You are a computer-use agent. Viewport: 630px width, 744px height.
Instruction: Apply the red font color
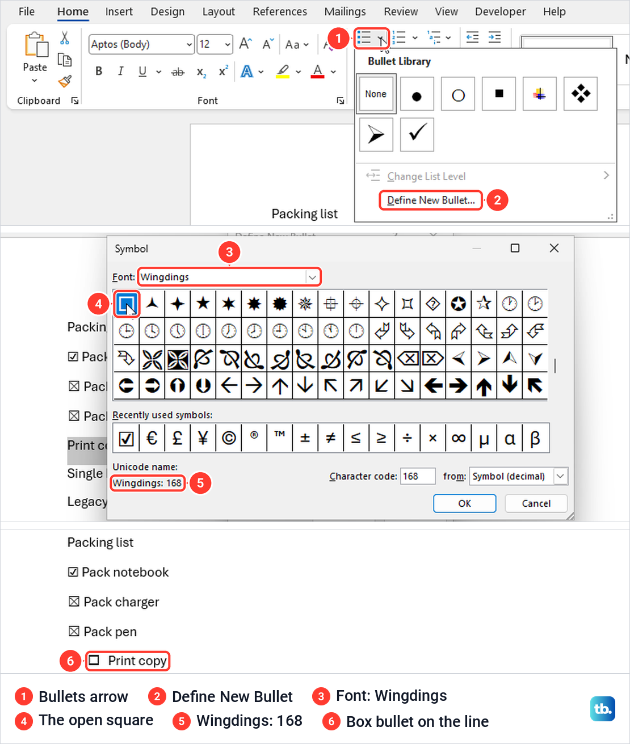coord(318,72)
